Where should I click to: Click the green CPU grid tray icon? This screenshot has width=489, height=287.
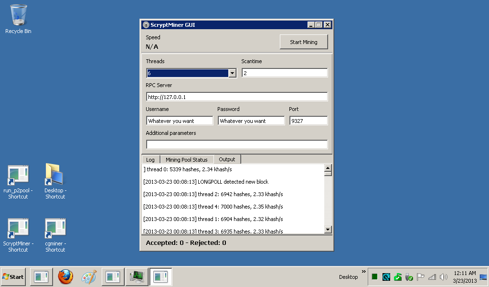[x=374, y=276]
